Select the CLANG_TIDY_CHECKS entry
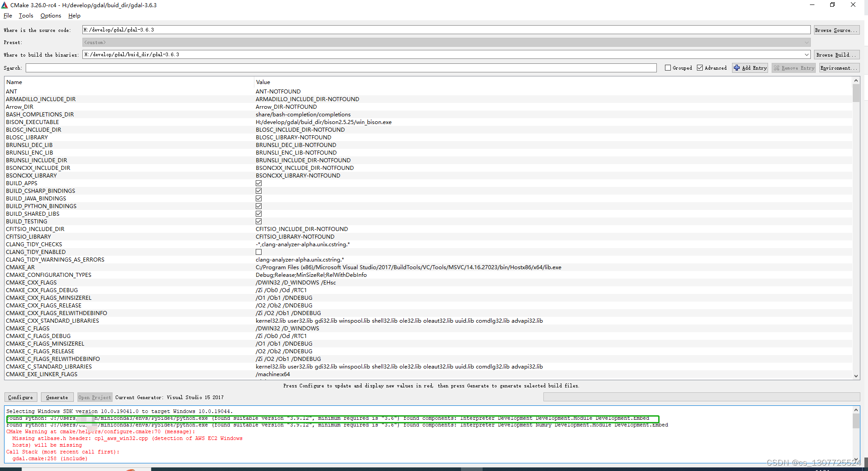 (x=34, y=244)
